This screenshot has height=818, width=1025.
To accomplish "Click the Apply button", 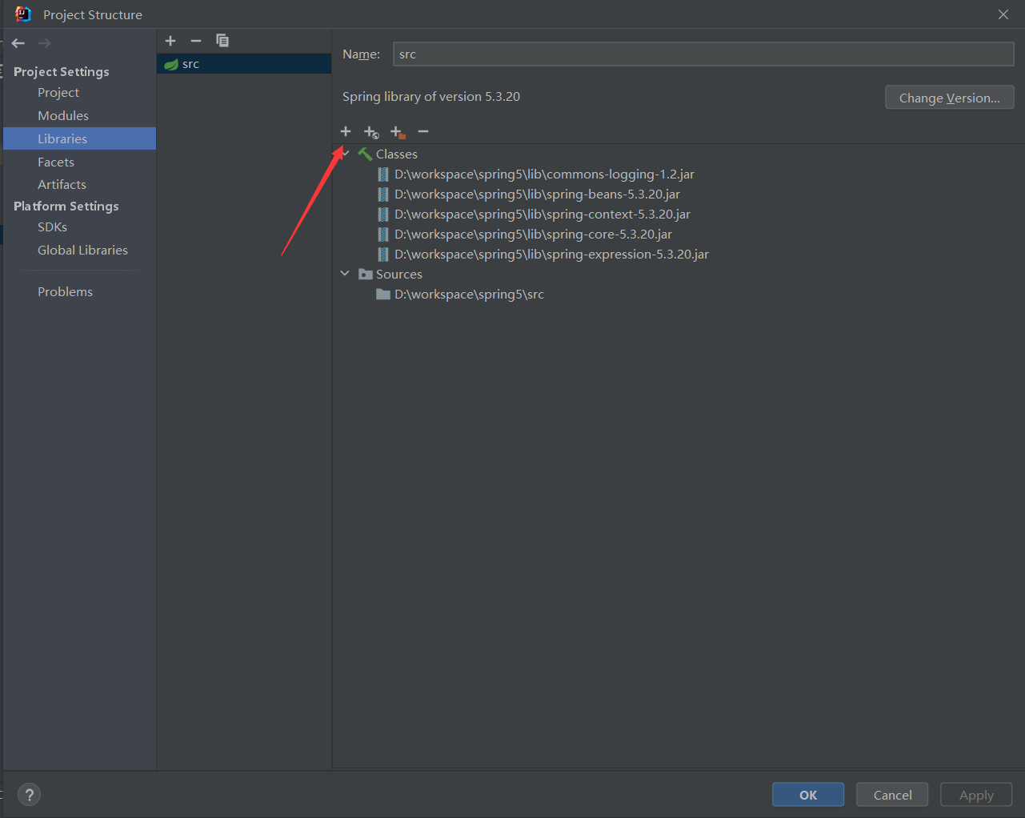I will [976, 795].
